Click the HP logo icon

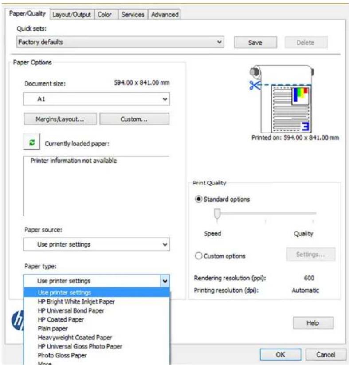[x=18, y=320]
